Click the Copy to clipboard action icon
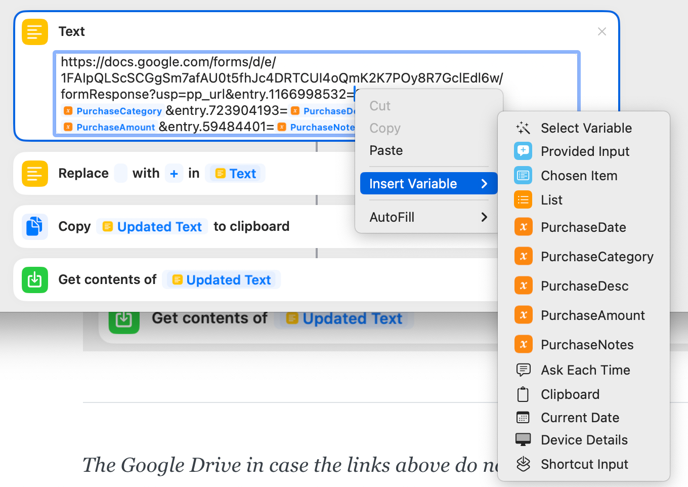The height and width of the screenshot is (487, 688). click(35, 226)
